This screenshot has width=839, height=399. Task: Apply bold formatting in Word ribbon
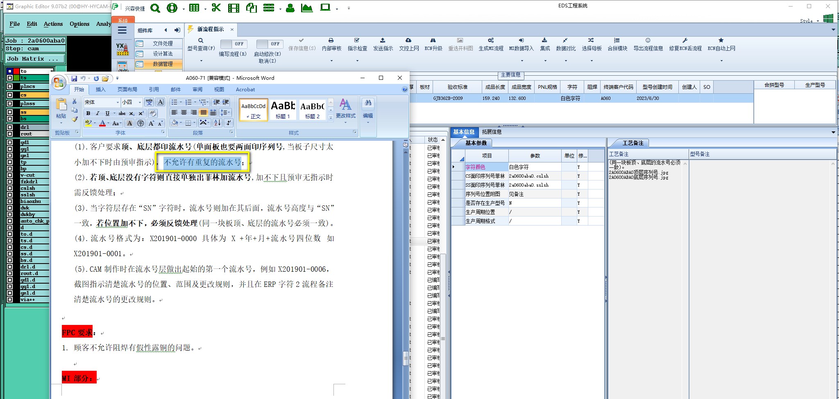pyautogui.click(x=88, y=113)
